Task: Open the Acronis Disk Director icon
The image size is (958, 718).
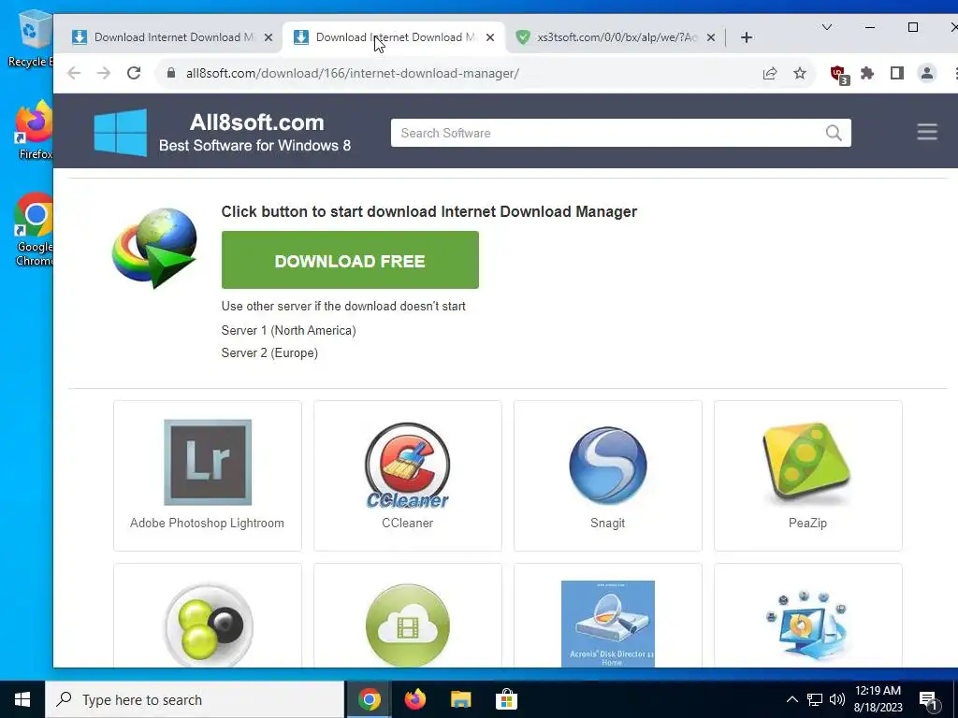Action: 608,624
